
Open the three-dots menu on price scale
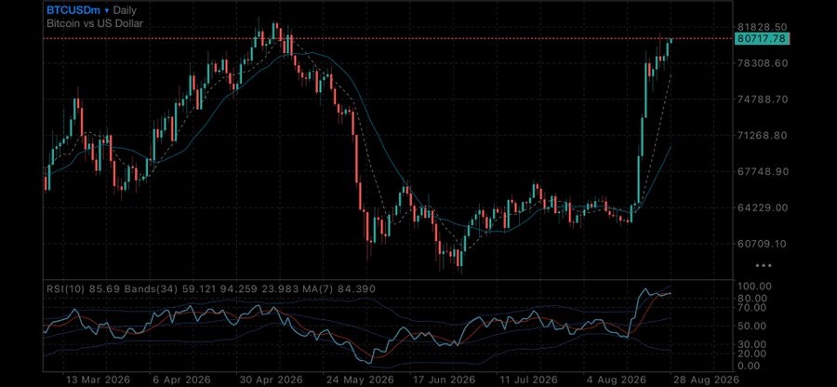pyautogui.click(x=764, y=265)
